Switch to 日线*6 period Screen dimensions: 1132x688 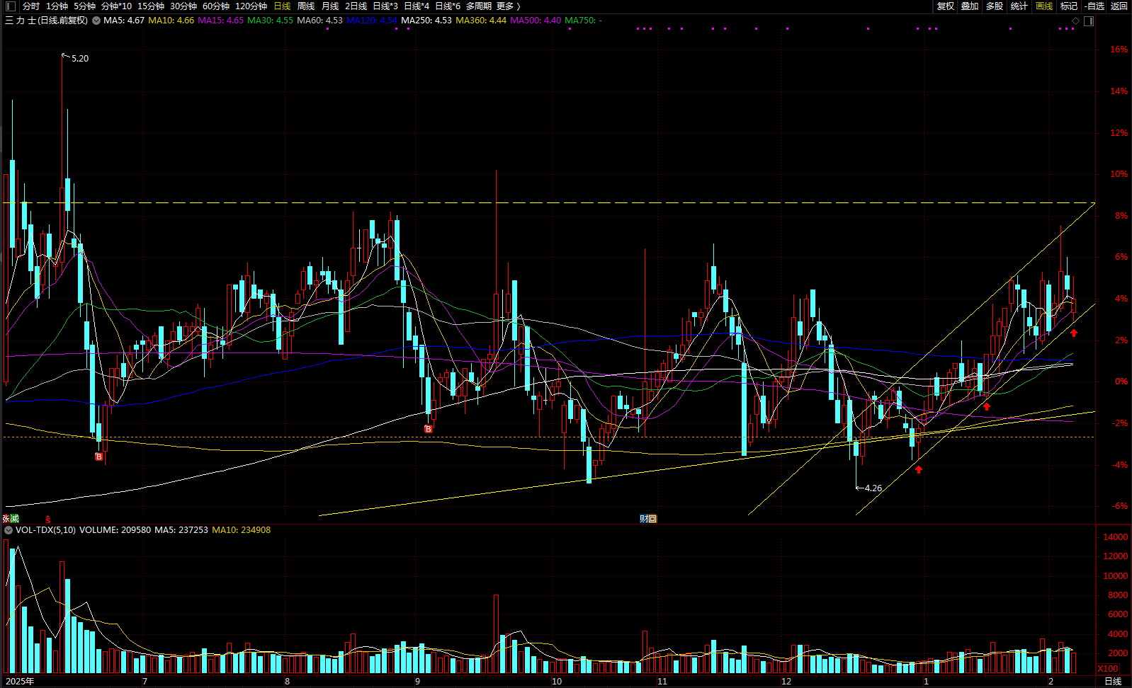pyautogui.click(x=448, y=6)
